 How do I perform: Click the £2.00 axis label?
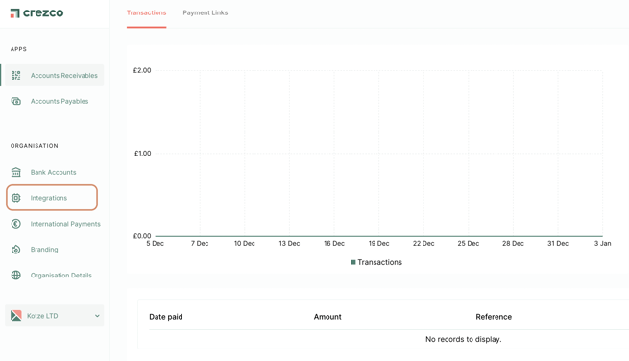pyautogui.click(x=142, y=71)
